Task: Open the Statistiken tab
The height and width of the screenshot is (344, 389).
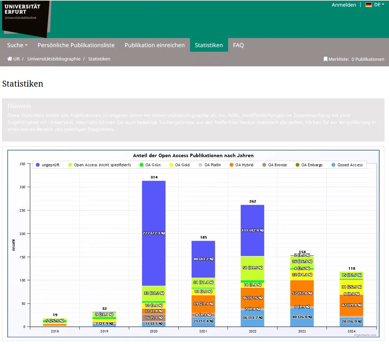Action: point(209,45)
